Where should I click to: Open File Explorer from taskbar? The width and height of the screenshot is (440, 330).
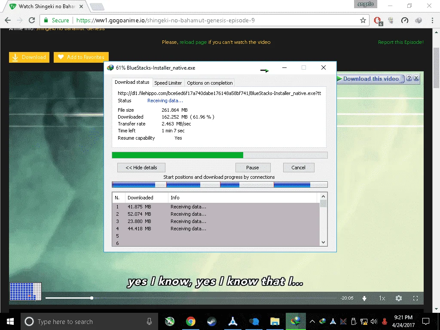pos(275,321)
